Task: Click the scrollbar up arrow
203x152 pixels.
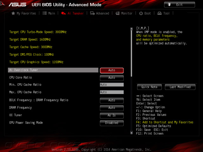Action: (x=132, y=29)
